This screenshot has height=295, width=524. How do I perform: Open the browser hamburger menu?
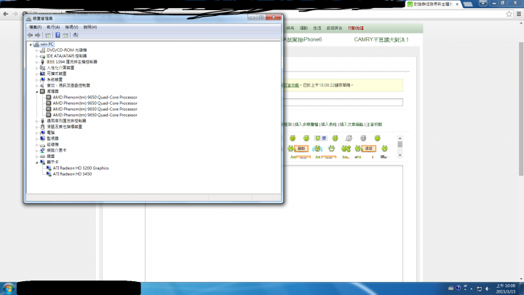point(519,14)
